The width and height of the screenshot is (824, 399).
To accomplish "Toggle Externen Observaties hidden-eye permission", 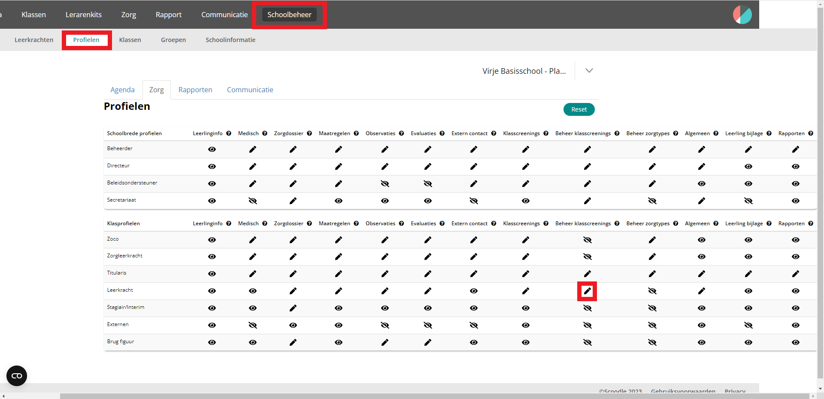I will pos(385,325).
